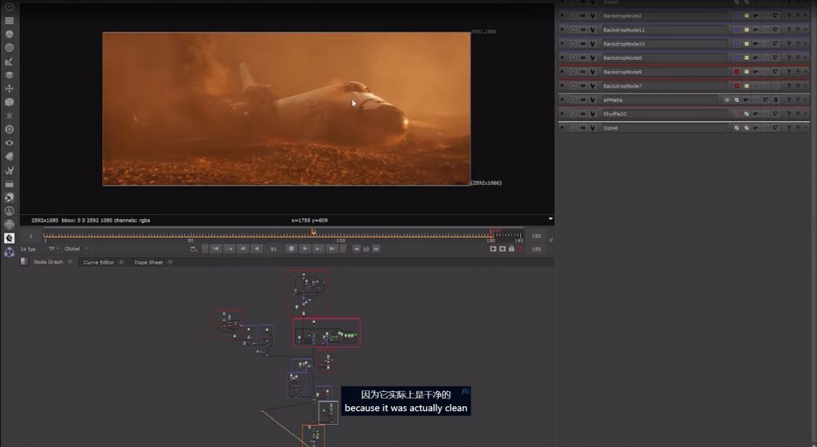Open the viewer info bar dropdown arrow
817x447 pixels.
point(551,219)
